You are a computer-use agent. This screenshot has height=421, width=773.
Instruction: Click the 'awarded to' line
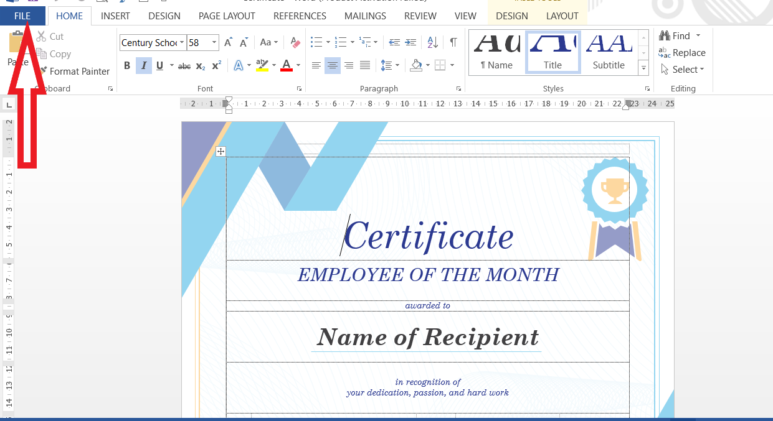pyautogui.click(x=427, y=305)
